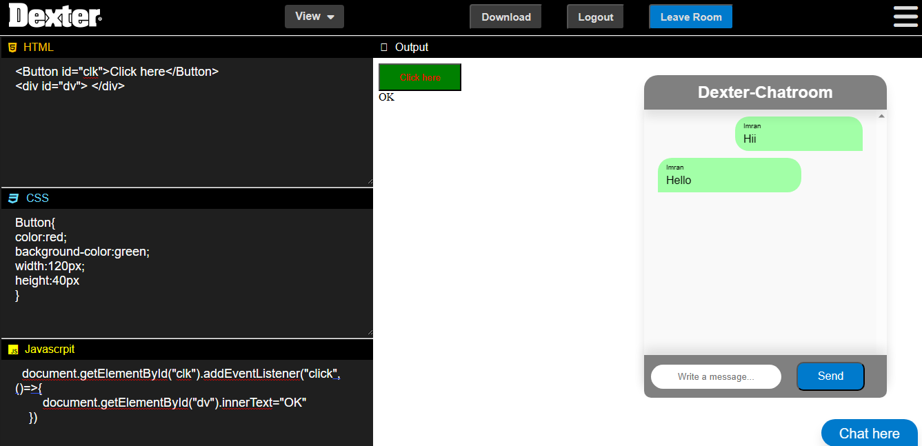Send the chat message
Viewport: 922px width, 446px height.
click(830, 376)
